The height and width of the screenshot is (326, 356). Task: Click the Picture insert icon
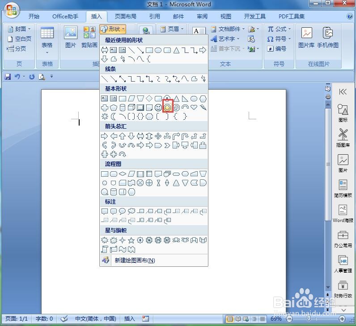[x=71, y=37]
